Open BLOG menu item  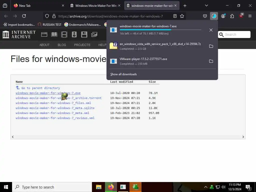tap(62, 45)
